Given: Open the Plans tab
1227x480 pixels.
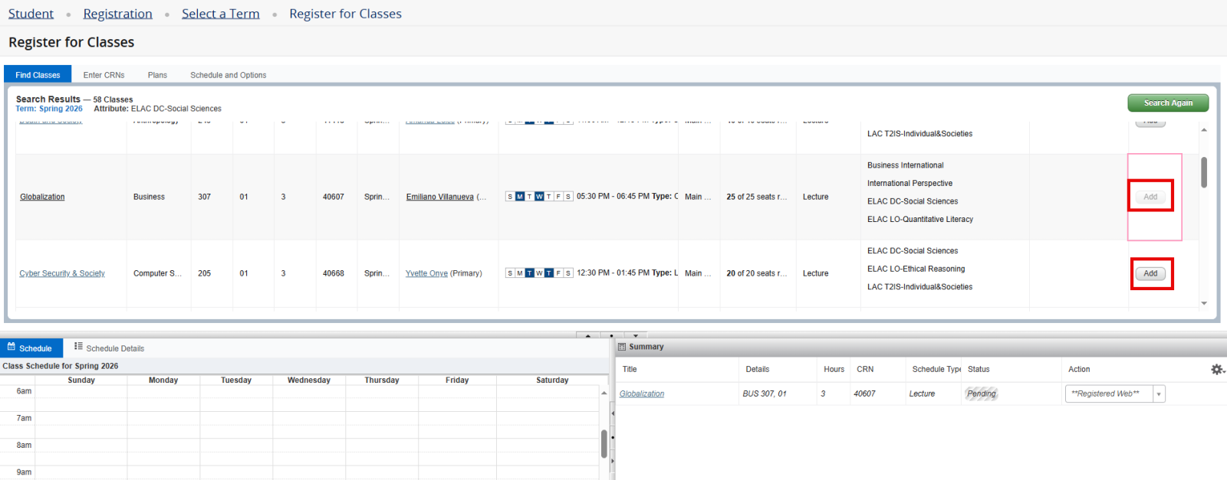Looking at the screenshot, I should click(157, 75).
